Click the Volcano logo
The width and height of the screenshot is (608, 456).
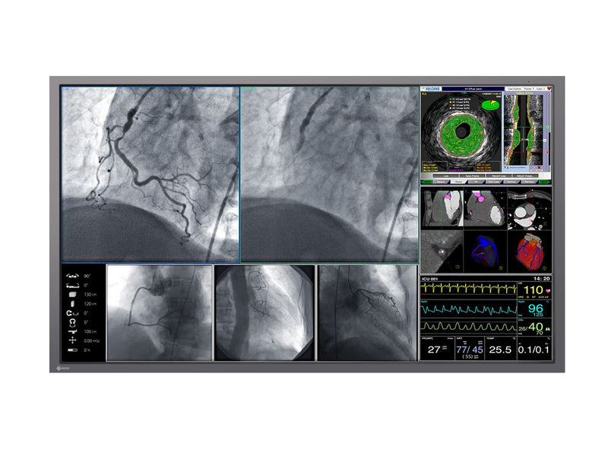[432, 89]
